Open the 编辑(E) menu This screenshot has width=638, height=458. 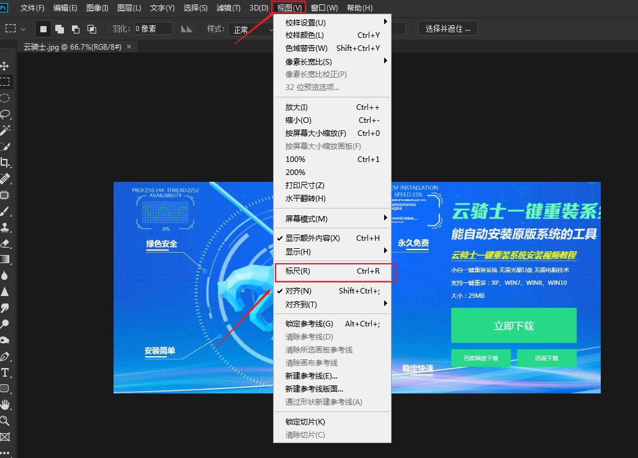(x=65, y=7)
